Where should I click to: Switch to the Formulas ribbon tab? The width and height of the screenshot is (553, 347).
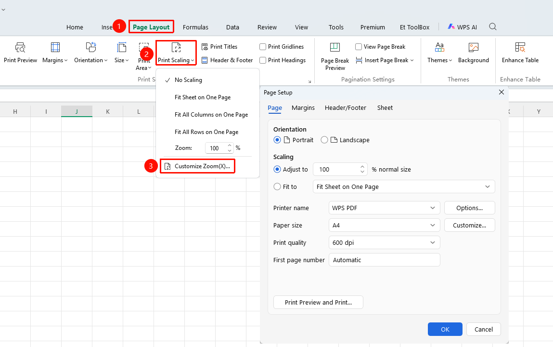coord(195,27)
